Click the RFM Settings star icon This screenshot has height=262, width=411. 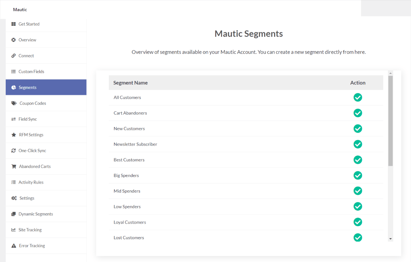click(13, 134)
